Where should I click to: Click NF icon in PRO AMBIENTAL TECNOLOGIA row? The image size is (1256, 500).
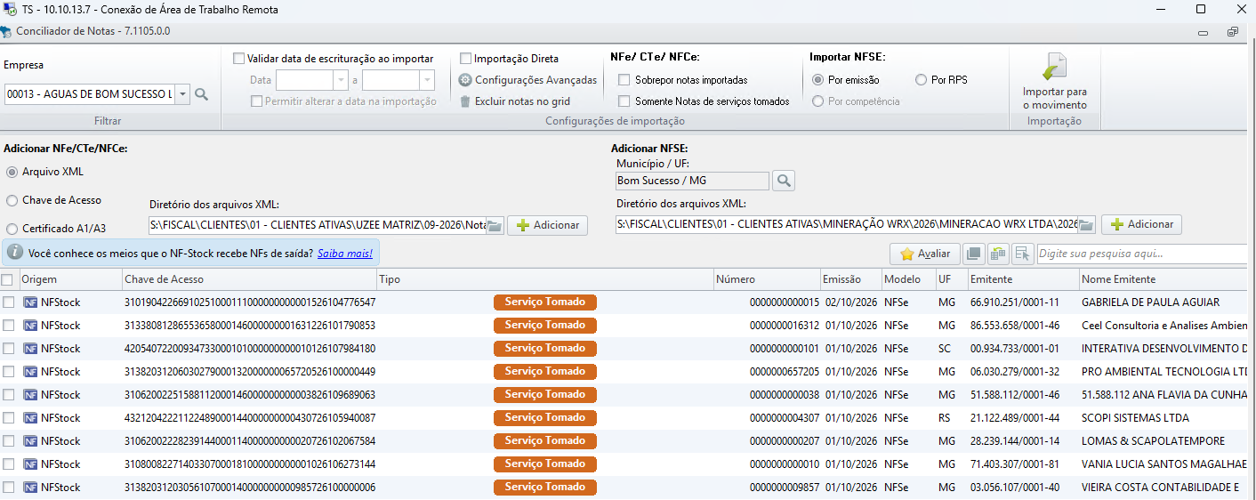[30, 372]
